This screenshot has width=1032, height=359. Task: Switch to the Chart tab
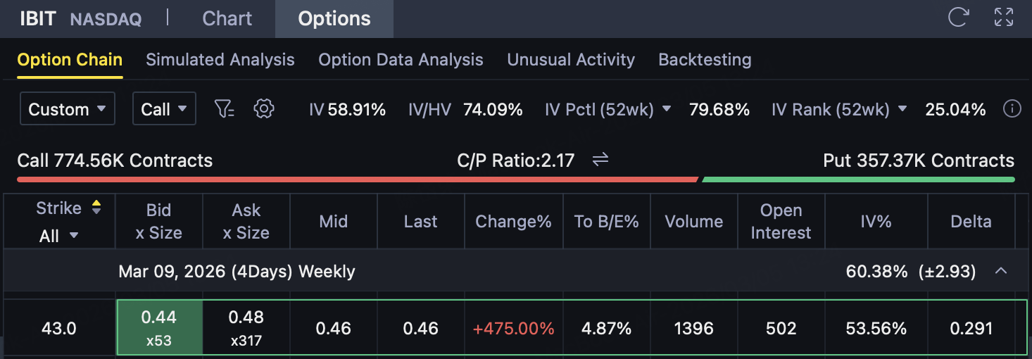pos(227,18)
